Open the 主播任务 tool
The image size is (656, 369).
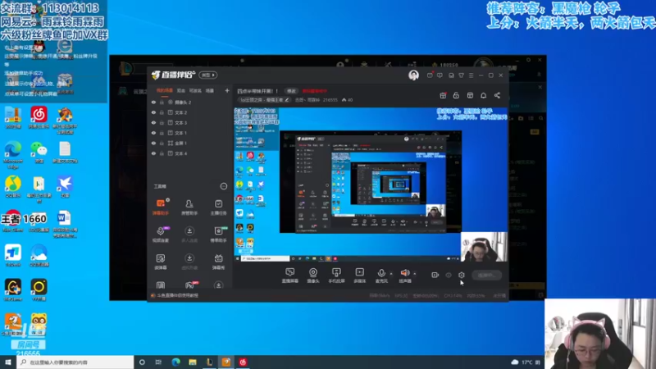tap(218, 207)
